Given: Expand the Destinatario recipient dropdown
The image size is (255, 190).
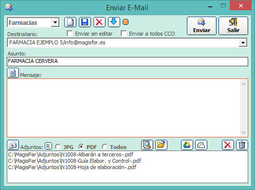Looking at the screenshot, I should (x=243, y=43).
